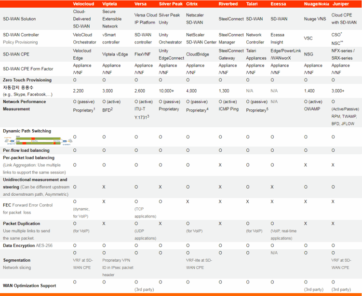Select the 'Segmentation' row label
This screenshot has width=362, height=296.
17,260
